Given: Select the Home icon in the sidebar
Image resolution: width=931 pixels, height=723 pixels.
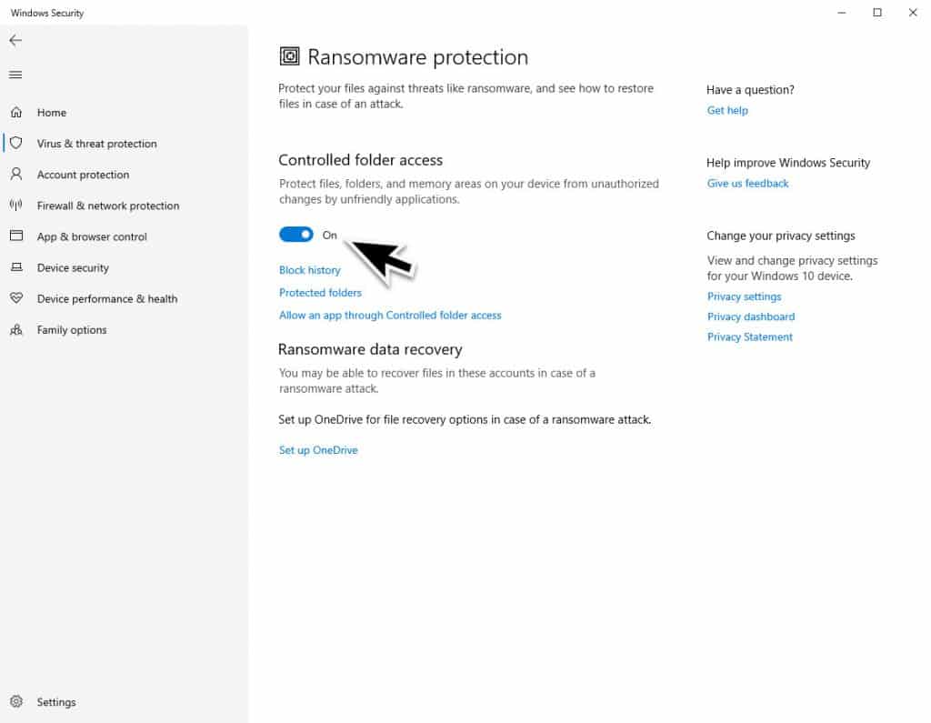Looking at the screenshot, I should (18, 112).
